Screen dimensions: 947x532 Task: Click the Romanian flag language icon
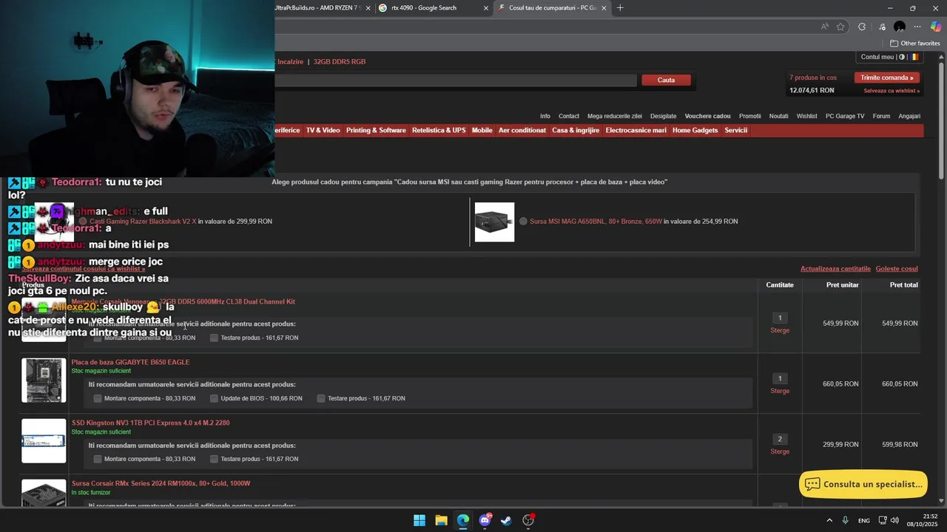915,57
